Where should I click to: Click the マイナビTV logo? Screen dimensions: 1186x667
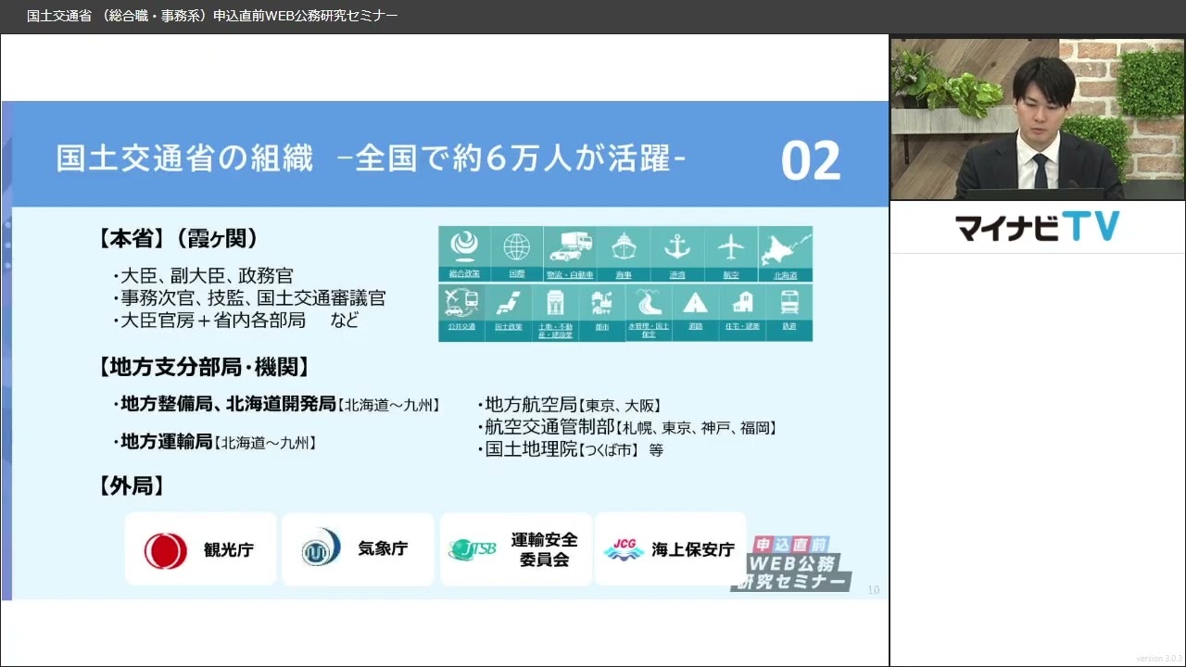pyautogui.click(x=1037, y=227)
